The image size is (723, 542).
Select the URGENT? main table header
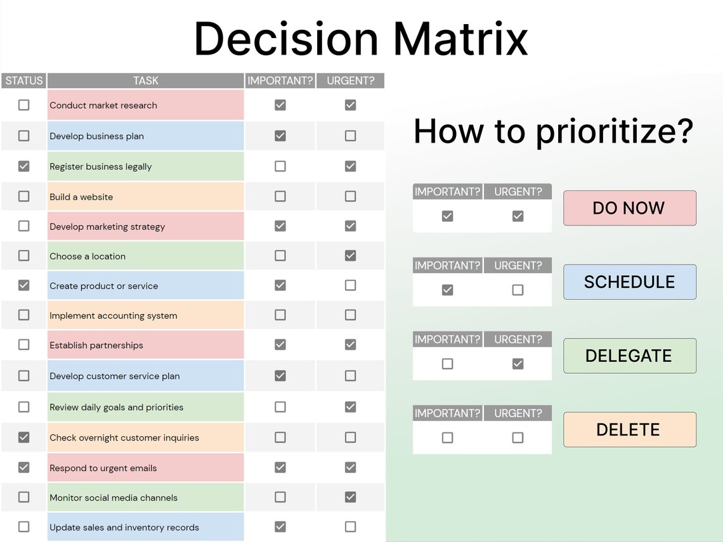coord(351,81)
